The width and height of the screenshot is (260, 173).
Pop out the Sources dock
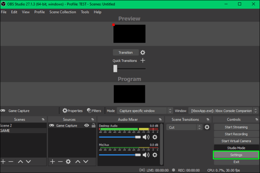tap(93, 119)
